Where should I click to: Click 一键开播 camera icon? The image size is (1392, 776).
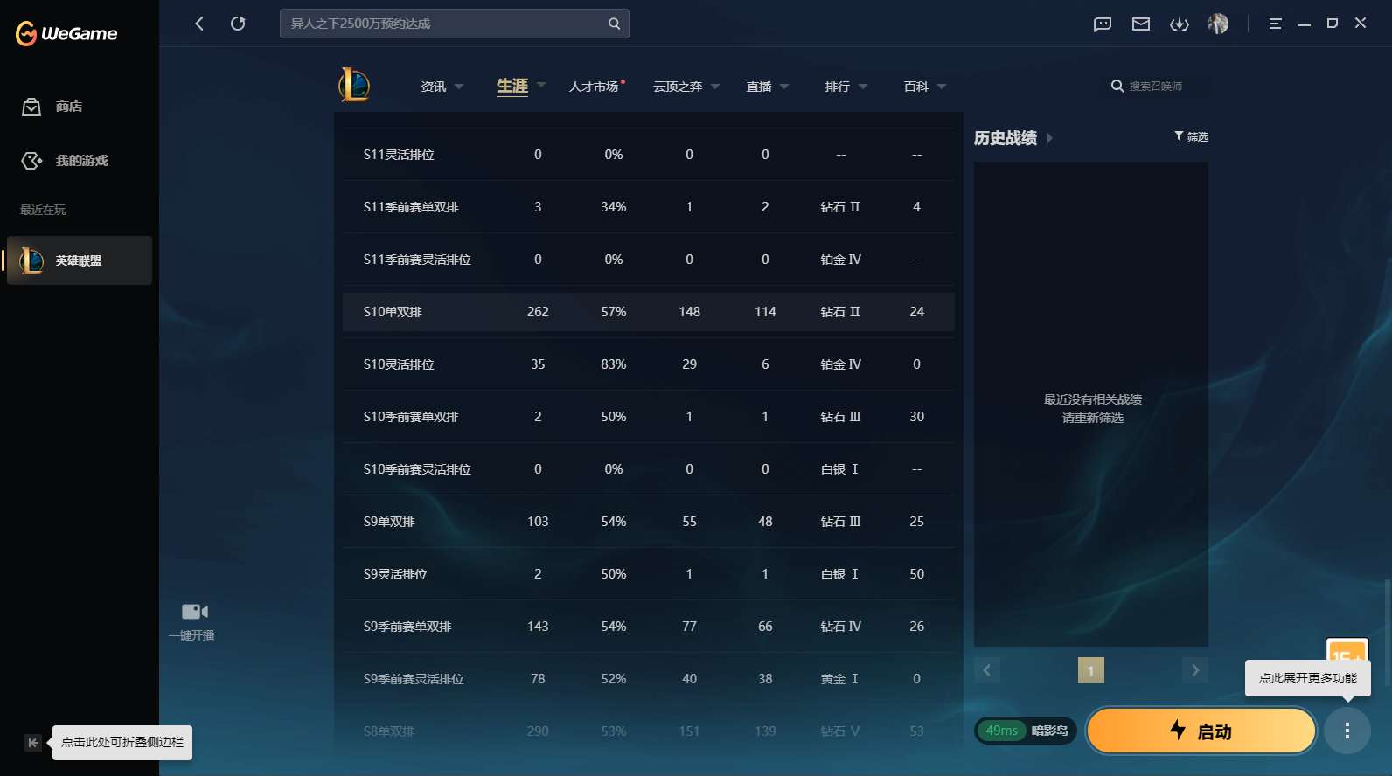tap(194, 612)
